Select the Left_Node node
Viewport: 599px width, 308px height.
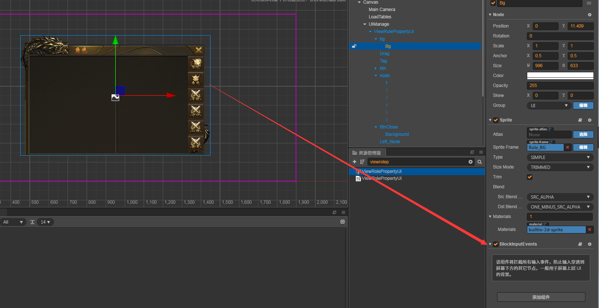pyautogui.click(x=390, y=142)
